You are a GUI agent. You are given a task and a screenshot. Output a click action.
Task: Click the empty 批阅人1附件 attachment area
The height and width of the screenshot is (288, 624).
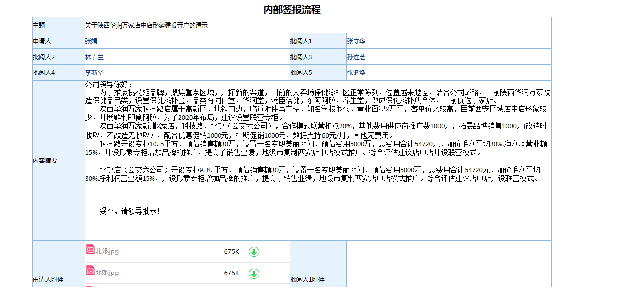click(x=449, y=265)
